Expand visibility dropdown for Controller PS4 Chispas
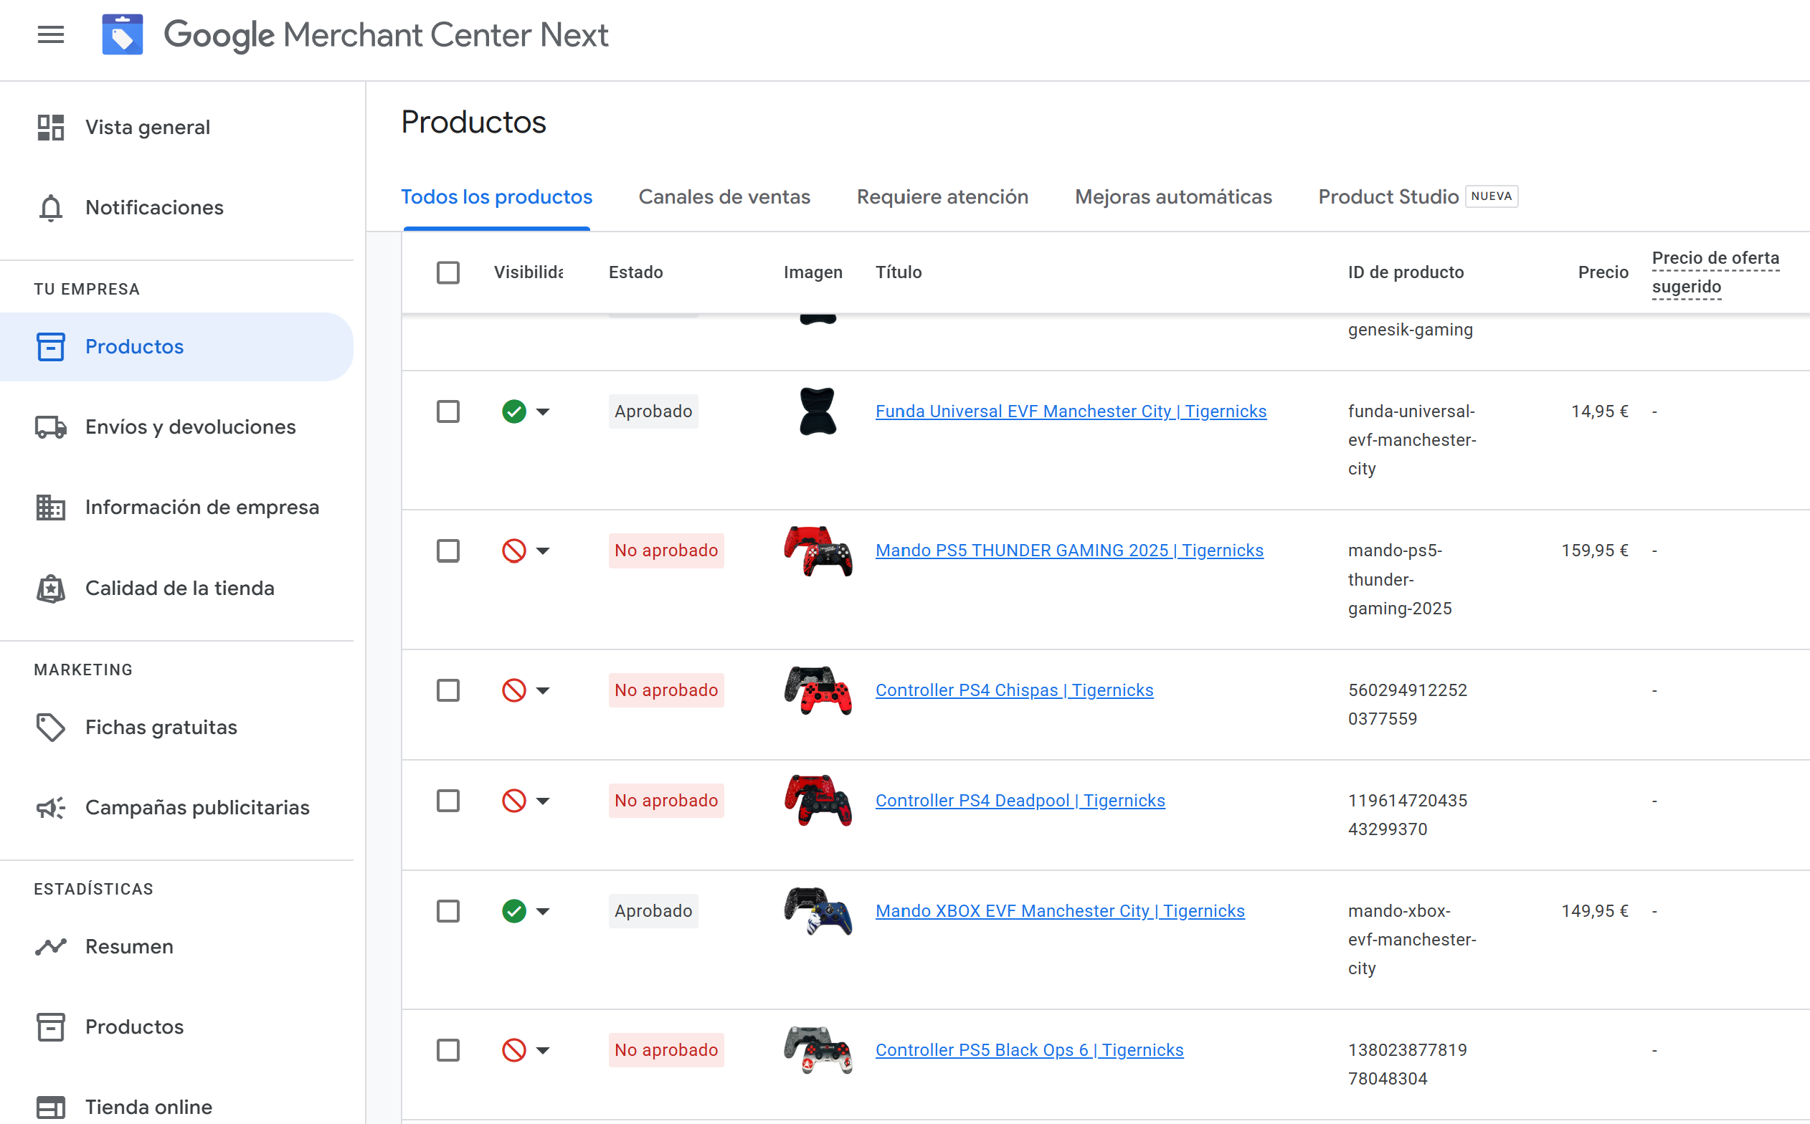 (x=543, y=690)
